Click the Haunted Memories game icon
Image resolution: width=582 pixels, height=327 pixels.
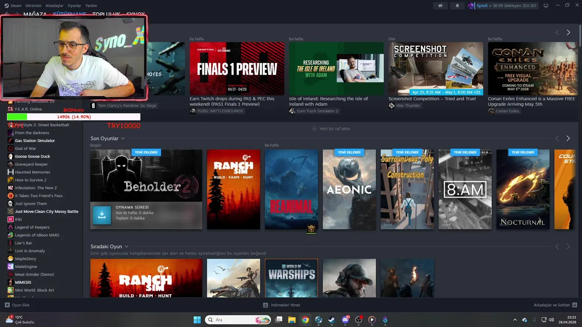(x=10, y=172)
